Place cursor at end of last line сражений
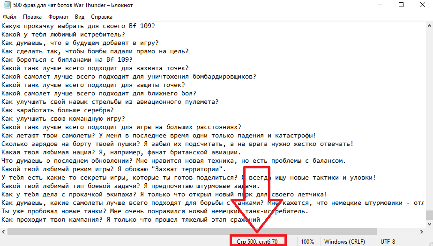The height and width of the screenshot is (246, 433). coord(261,220)
